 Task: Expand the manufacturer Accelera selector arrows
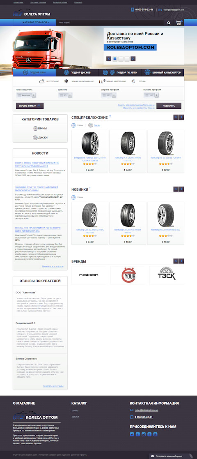point(34,95)
